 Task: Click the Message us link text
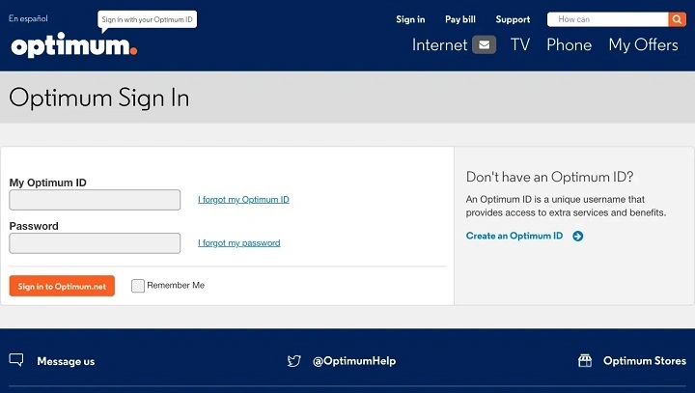point(66,361)
